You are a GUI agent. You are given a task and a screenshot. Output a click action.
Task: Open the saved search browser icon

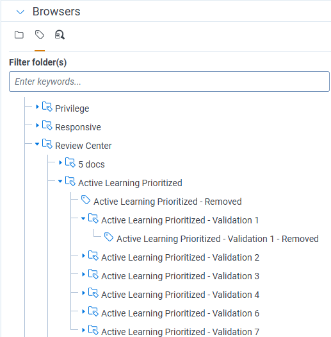60,35
